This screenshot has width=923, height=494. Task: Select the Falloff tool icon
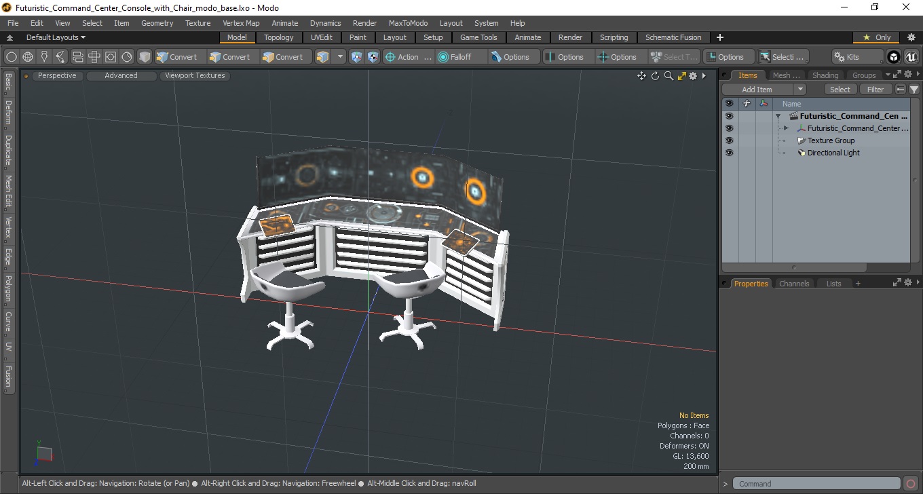[x=443, y=57]
